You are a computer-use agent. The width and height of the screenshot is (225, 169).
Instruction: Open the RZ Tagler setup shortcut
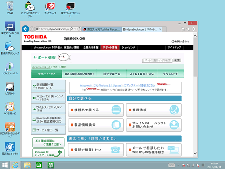(x=10, y=130)
